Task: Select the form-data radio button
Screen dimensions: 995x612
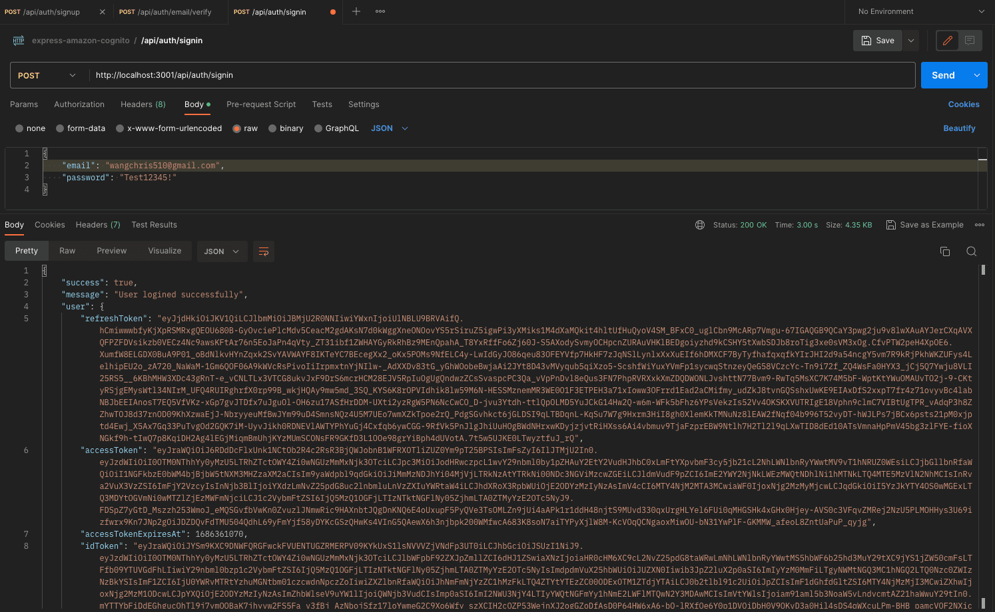Action: [60, 128]
